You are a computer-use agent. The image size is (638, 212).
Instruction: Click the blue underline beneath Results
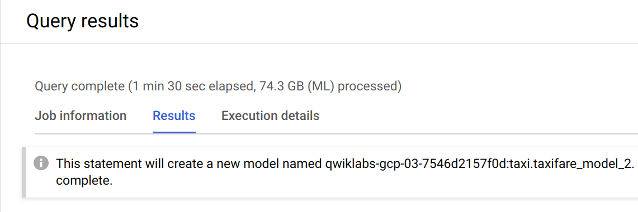click(x=174, y=132)
